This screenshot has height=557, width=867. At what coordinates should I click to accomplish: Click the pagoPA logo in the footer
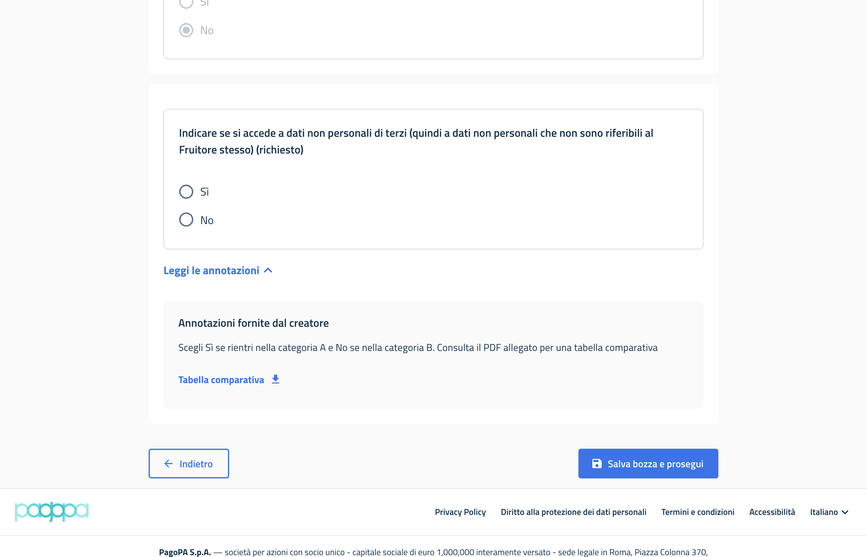point(51,512)
